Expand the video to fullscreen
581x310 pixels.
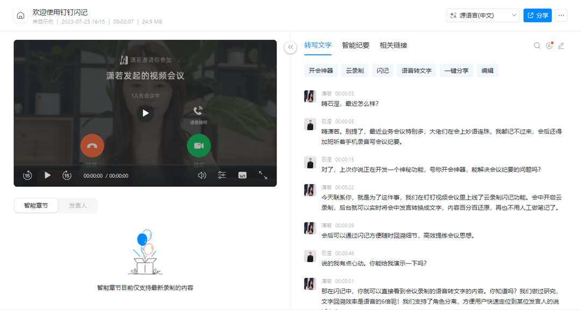[263, 175]
